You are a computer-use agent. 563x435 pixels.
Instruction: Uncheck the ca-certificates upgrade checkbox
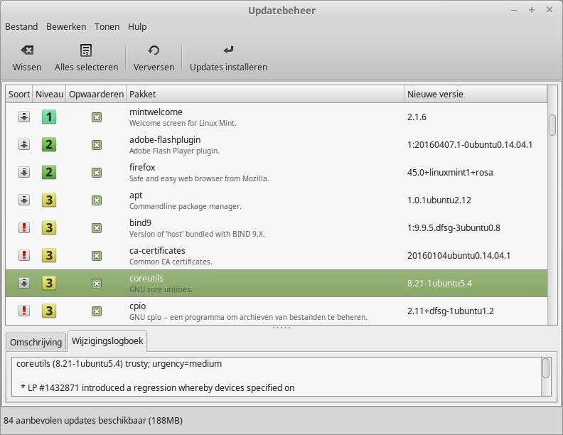(97, 256)
